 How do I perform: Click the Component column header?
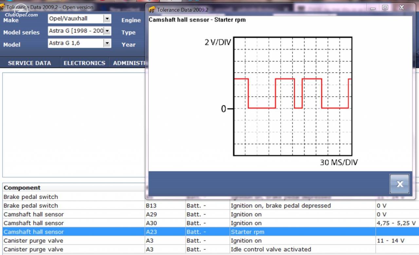coord(74,188)
